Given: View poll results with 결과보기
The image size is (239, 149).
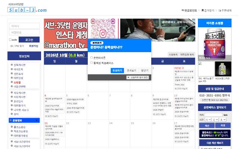Looking at the screenshot, I should 131,70.
